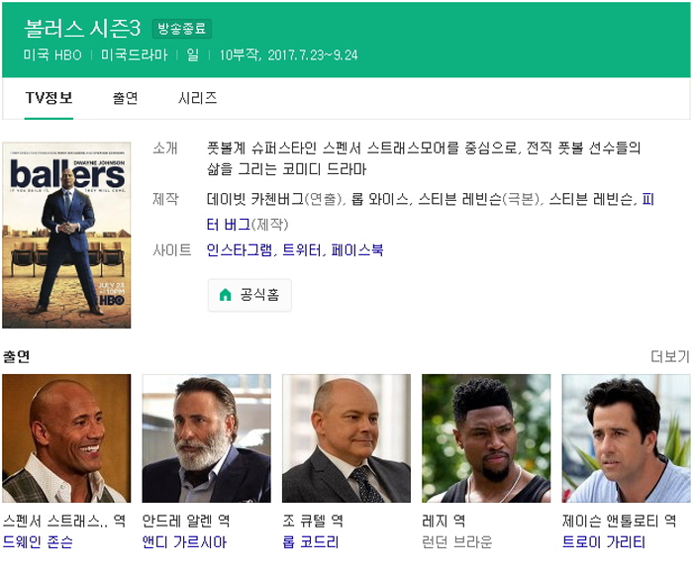Switch to the TV정보 tab
The width and height of the screenshot is (693, 575).
pos(49,98)
